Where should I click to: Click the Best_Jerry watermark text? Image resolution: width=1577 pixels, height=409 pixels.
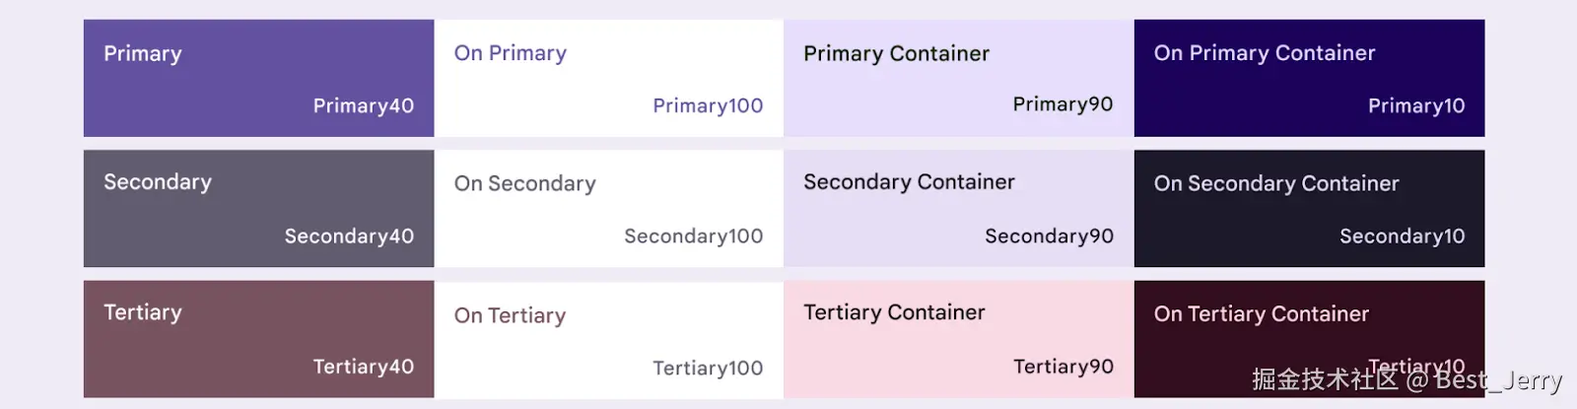(x=1497, y=380)
